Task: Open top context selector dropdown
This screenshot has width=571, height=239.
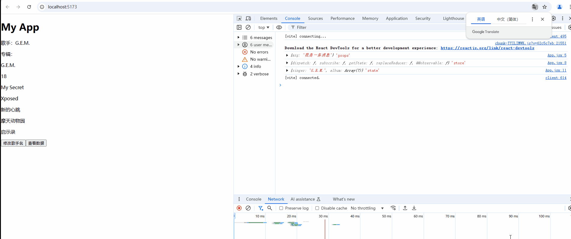Action: 264,27
